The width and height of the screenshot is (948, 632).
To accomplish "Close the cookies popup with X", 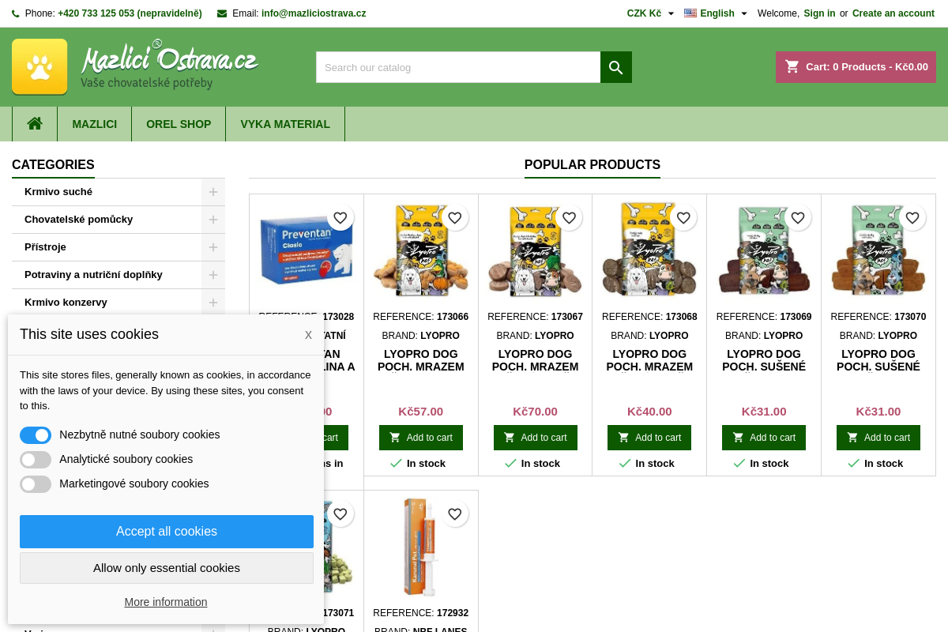I will (x=308, y=335).
